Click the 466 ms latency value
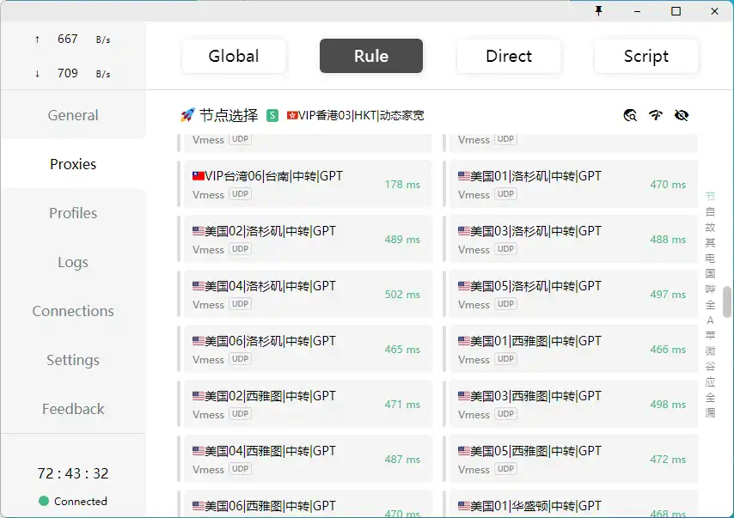The width and height of the screenshot is (734, 518). click(x=668, y=350)
